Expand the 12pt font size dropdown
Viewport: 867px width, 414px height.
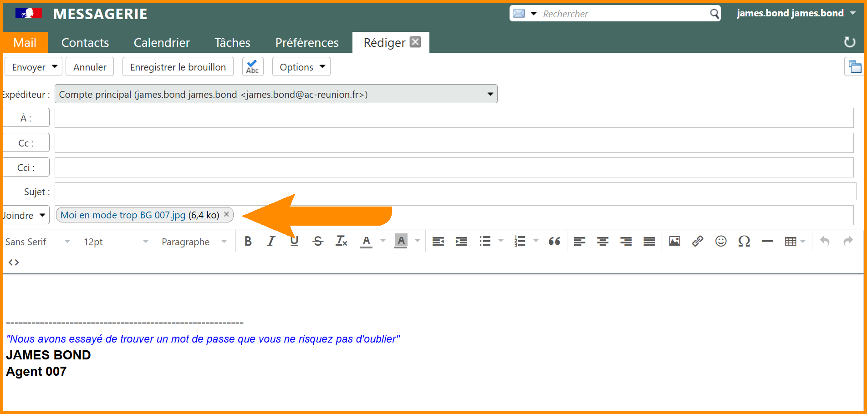click(116, 242)
